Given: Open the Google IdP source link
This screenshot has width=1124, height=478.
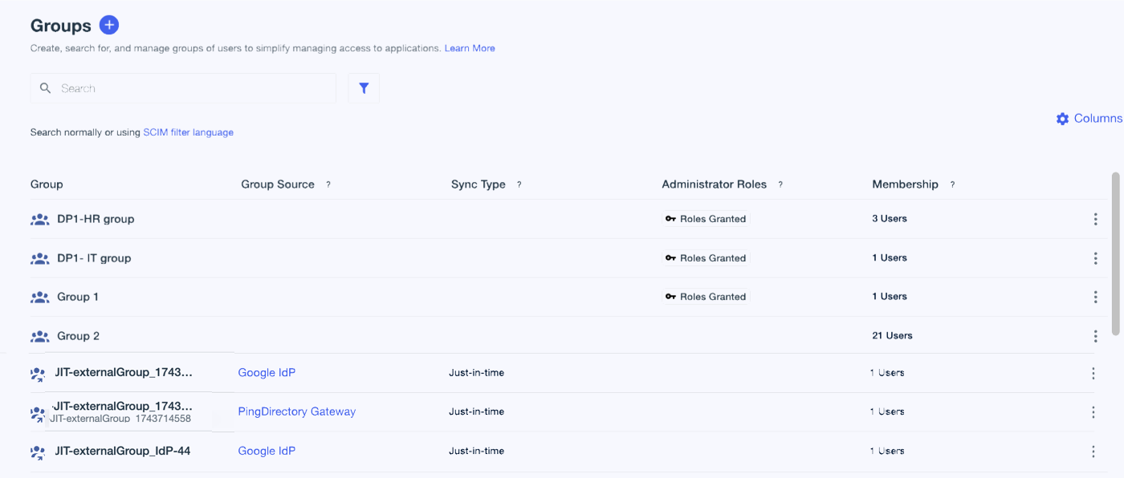Looking at the screenshot, I should 266,372.
